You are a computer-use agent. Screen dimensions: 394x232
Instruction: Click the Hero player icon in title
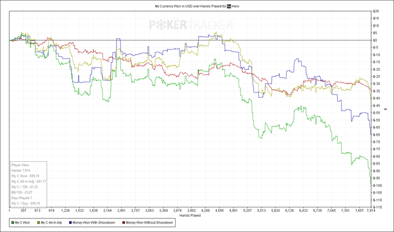pos(229,6)
